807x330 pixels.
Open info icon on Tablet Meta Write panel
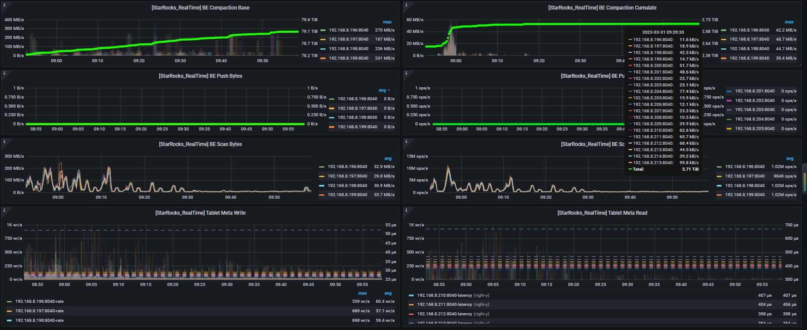point(4,210)
